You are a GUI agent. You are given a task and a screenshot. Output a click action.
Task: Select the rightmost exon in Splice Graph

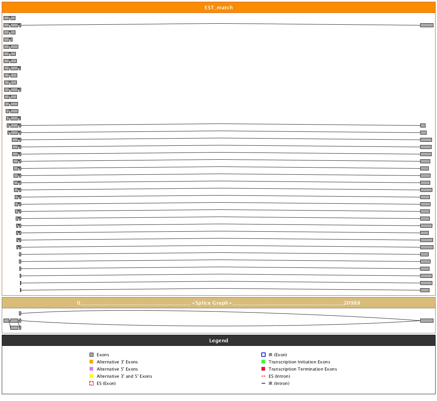click(427, 320)
